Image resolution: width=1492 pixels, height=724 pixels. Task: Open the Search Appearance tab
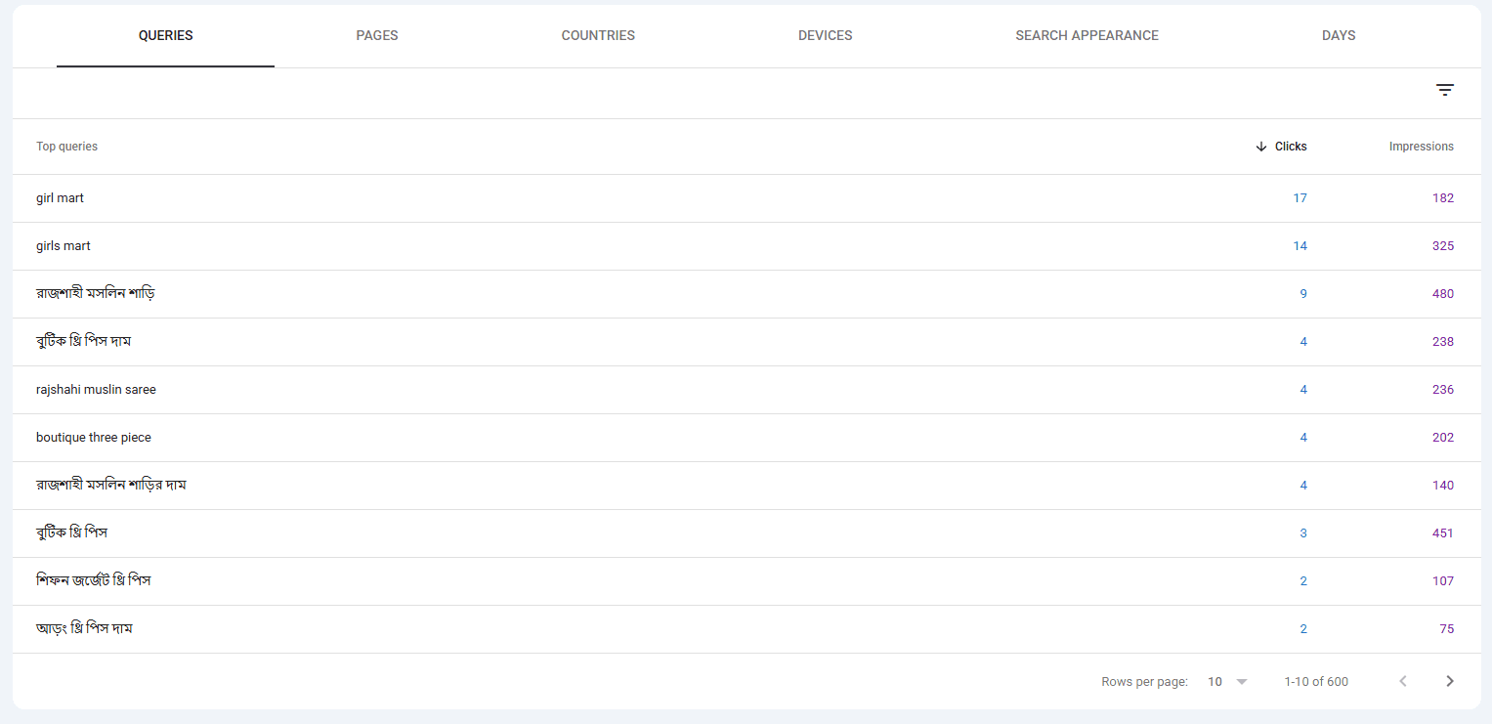[x=1087, y=36]
